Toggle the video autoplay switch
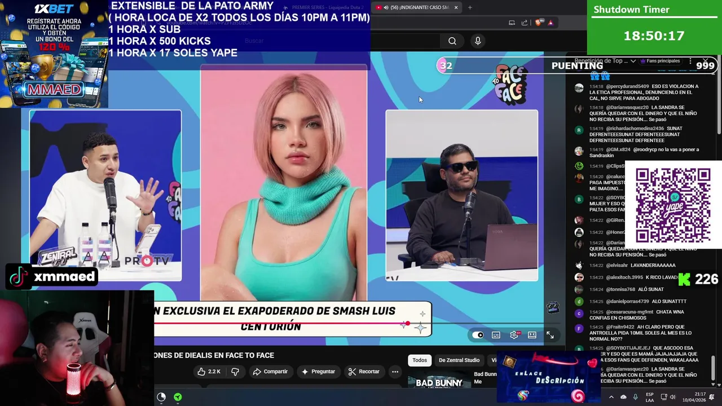 pos(478,335)
